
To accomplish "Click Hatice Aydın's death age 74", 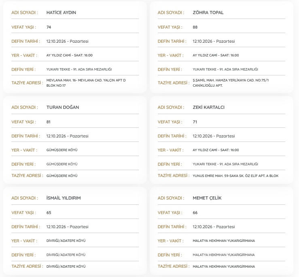I will (49, 27).
